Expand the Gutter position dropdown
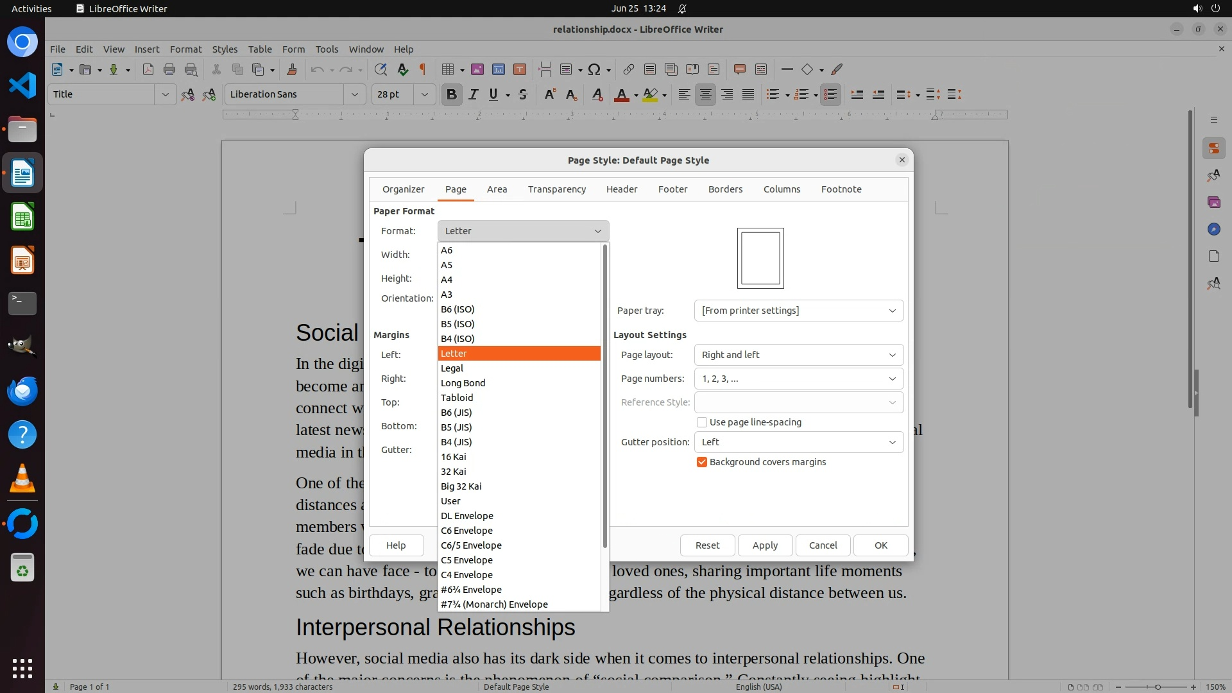This screenshot has width=1232, height=693. pos(798,442)
